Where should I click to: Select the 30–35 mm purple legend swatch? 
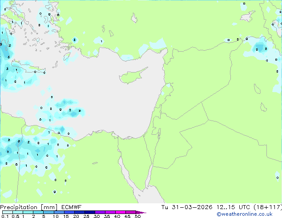[x=100, y=212]
